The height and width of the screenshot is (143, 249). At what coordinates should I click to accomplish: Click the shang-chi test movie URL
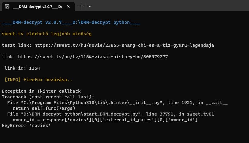[x=124, y=45]
